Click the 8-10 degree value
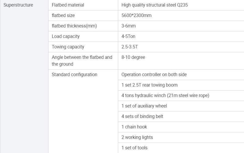The image size is (244, 153). [x=133, y=57]
